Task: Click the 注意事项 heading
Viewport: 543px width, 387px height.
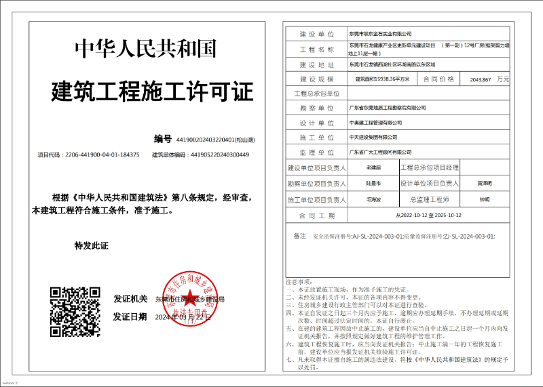Action: pos(299,282)
